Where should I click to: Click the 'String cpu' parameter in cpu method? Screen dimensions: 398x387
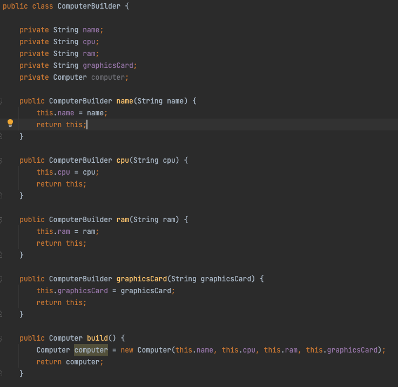(154, 160)
